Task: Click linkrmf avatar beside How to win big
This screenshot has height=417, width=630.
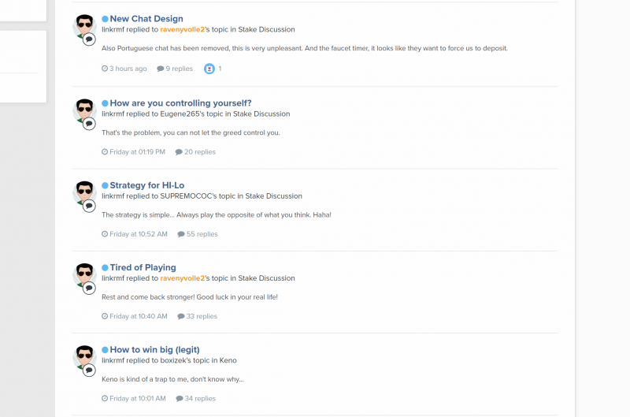Action: [84, 357]
